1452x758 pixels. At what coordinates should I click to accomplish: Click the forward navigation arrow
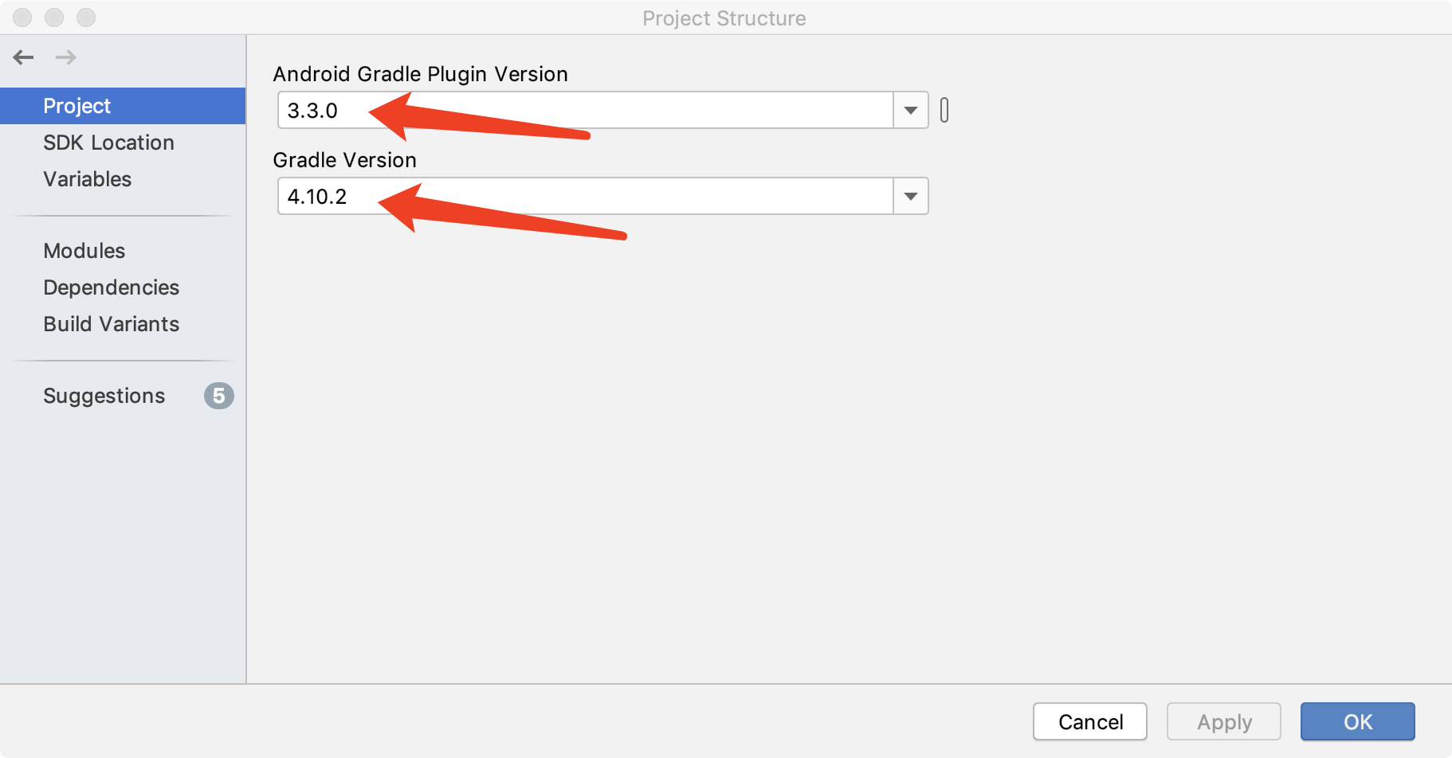(66, 57)
